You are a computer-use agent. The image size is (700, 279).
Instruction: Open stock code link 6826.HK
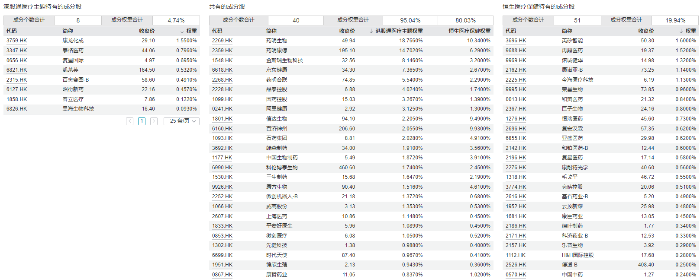(x=16, y=109)
